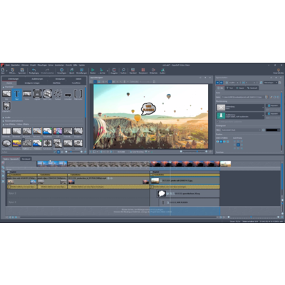Image resolution: width=285 pixels, height=285 pixels.
Task: Expand the Audio section in toolbox
Action: (4, 118)
